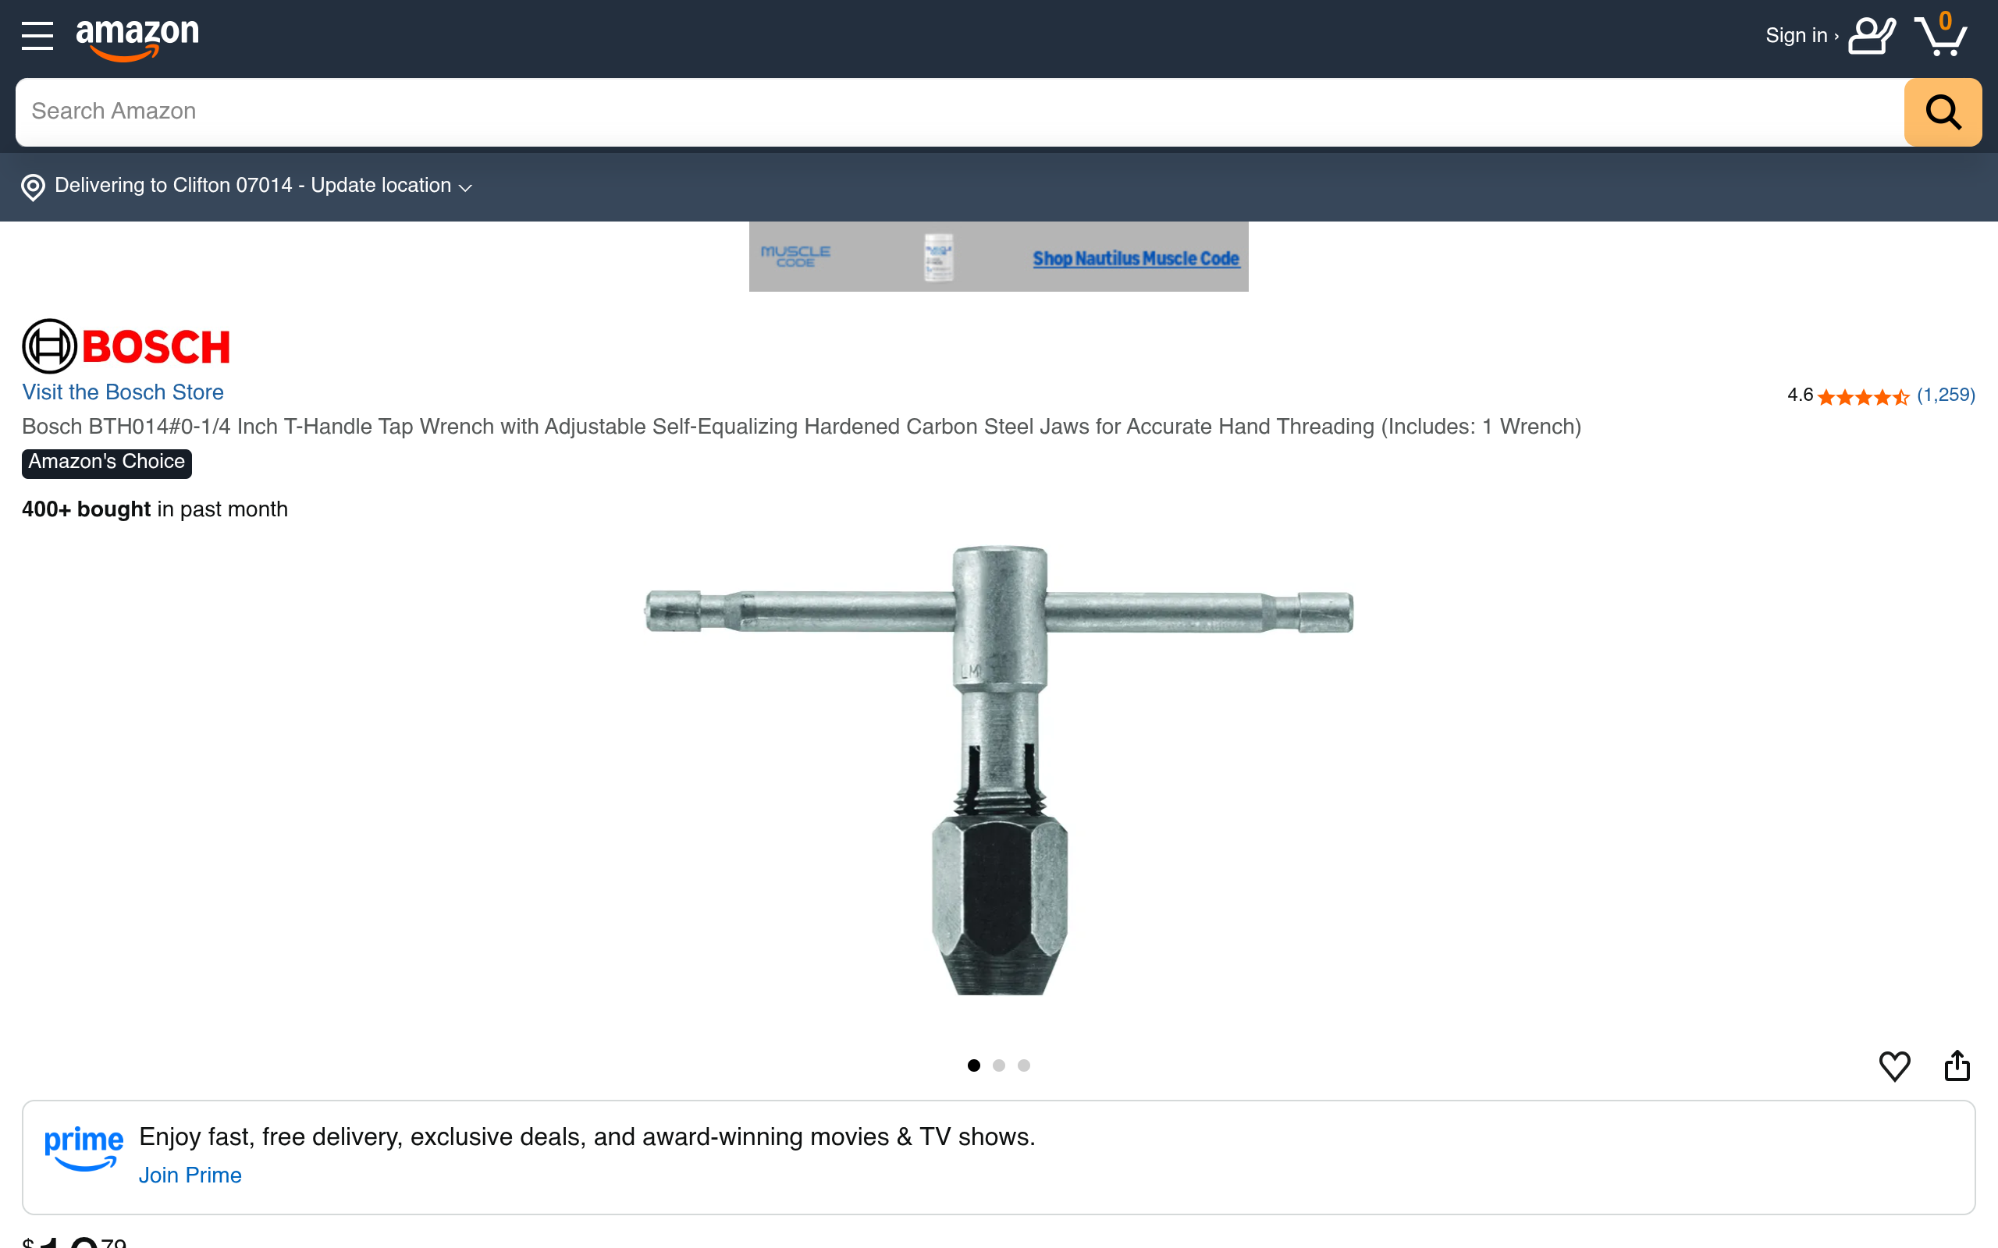Focus the Search Amazon field
This screenshot has width=1998, height=1248.
coord(960,112)
